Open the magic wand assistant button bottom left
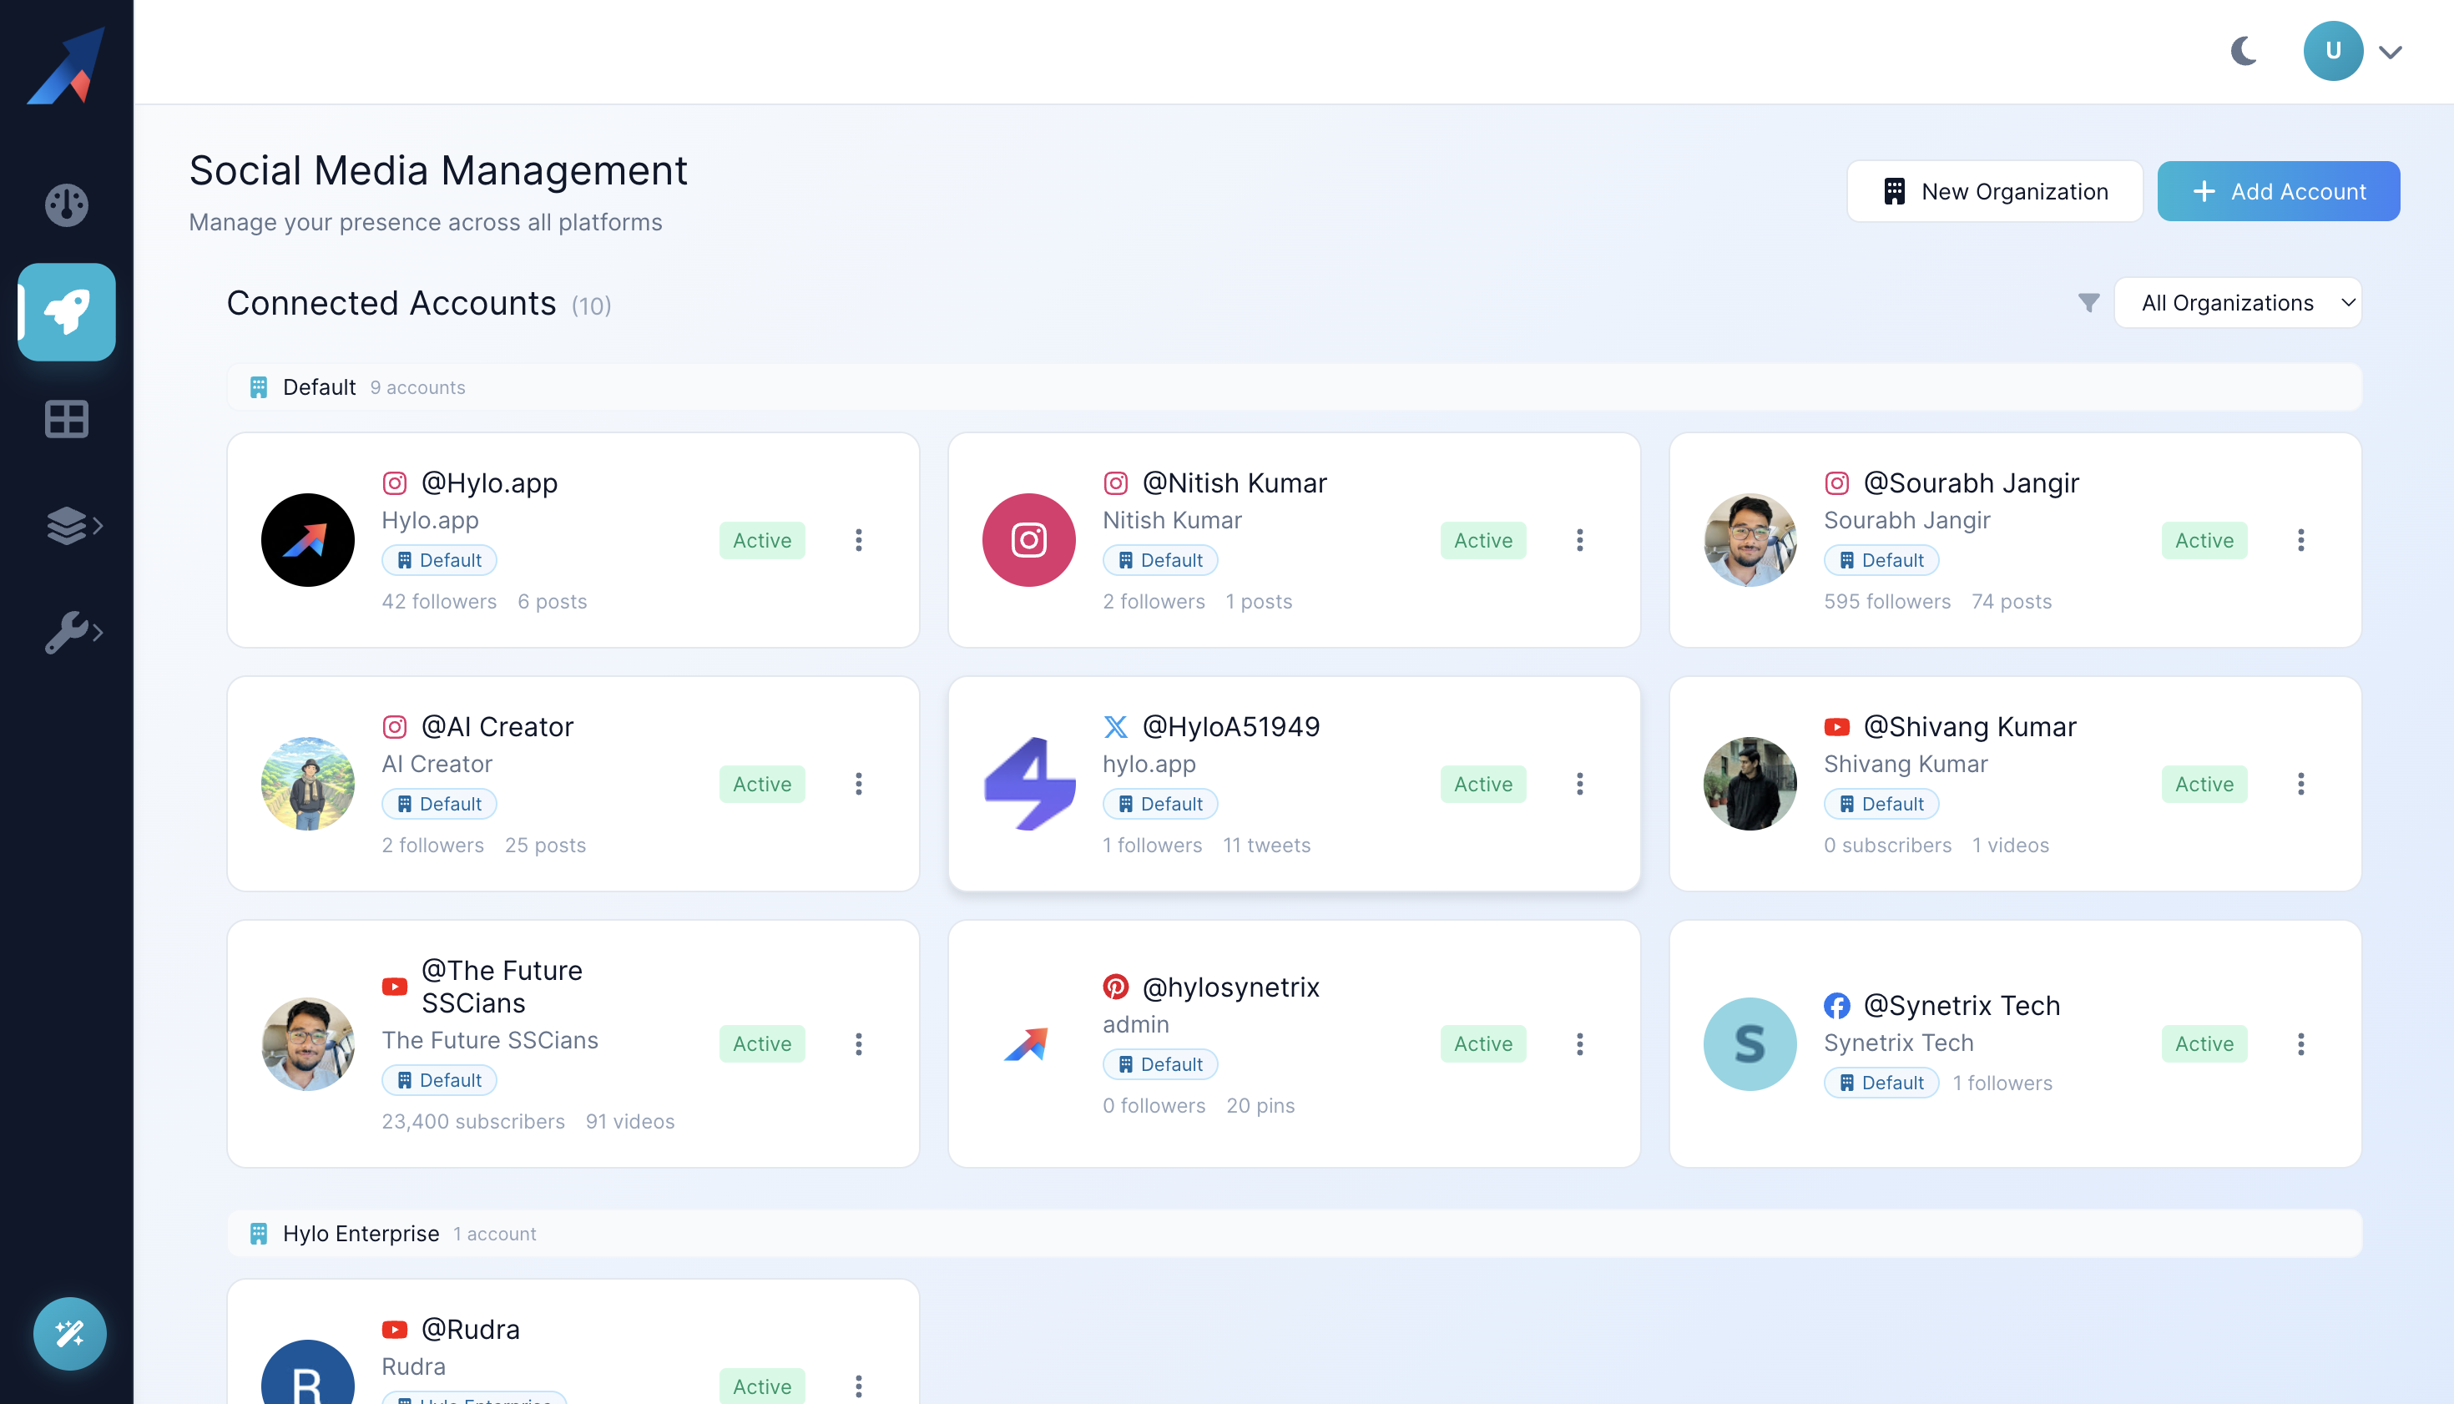 tap(68, 1334)
